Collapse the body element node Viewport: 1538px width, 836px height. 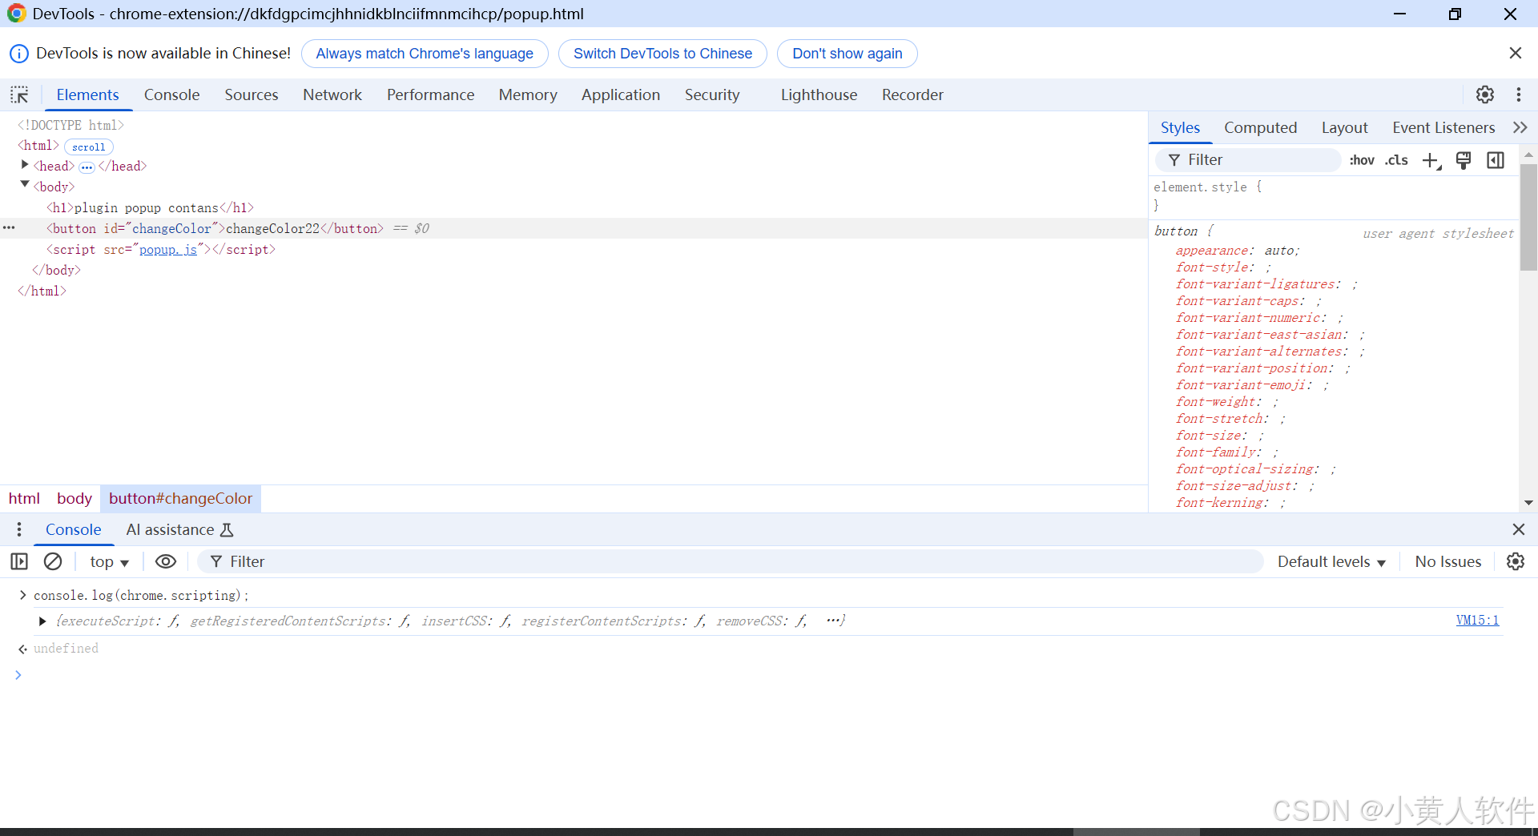pyautogui.click(x=25, y=185)
